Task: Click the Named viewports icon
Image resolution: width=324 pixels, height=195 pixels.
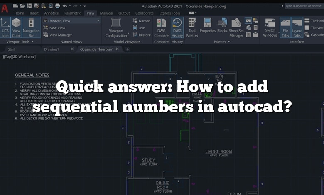Action: [x=135, y=20]
